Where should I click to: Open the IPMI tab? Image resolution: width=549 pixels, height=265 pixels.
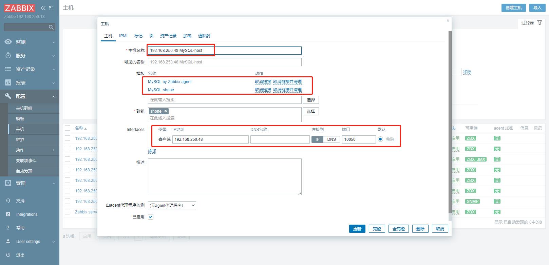pyautogui.click(x=123, y=36)
